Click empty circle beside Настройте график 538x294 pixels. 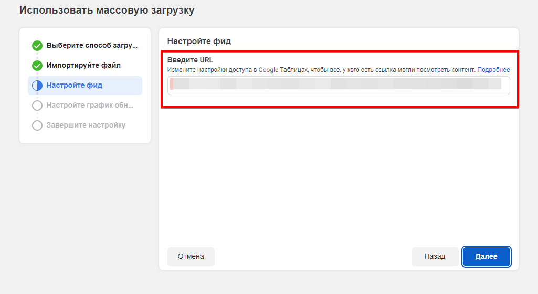(x=37, y=106)
